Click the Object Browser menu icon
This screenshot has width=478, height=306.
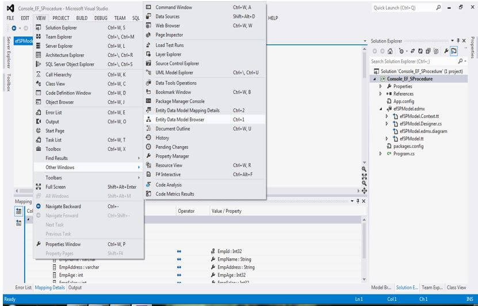coord(39,102)
